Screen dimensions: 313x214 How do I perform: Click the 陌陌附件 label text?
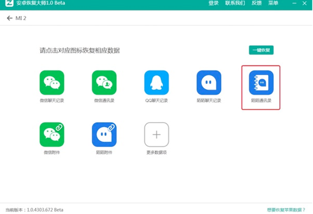coord(104,153)
